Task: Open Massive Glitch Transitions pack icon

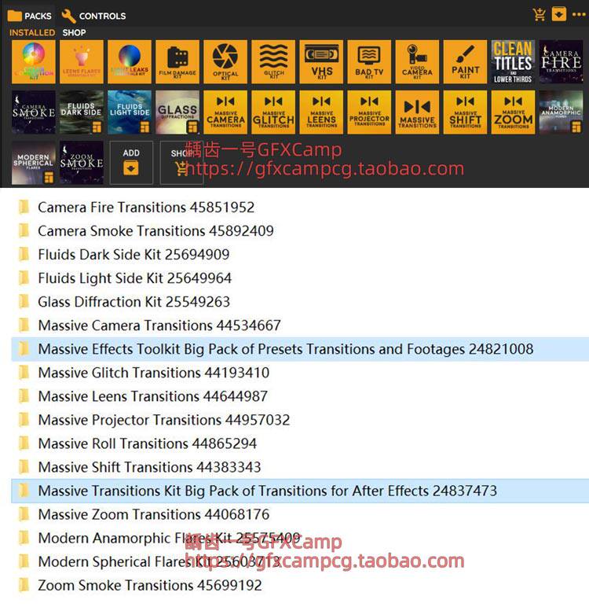Action: [x=273, y=112]
